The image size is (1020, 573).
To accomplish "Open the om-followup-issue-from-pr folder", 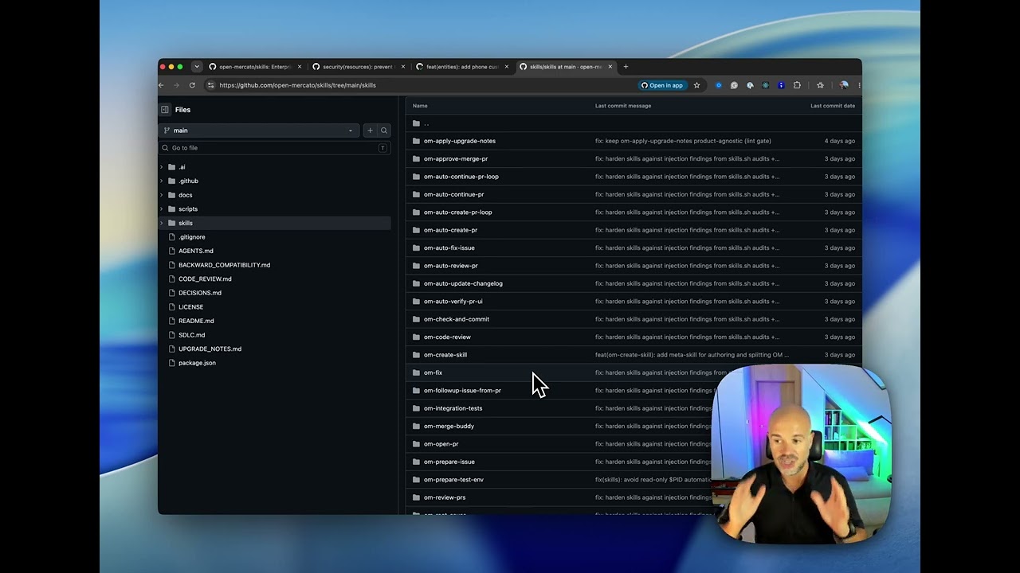I will point(462,391).
